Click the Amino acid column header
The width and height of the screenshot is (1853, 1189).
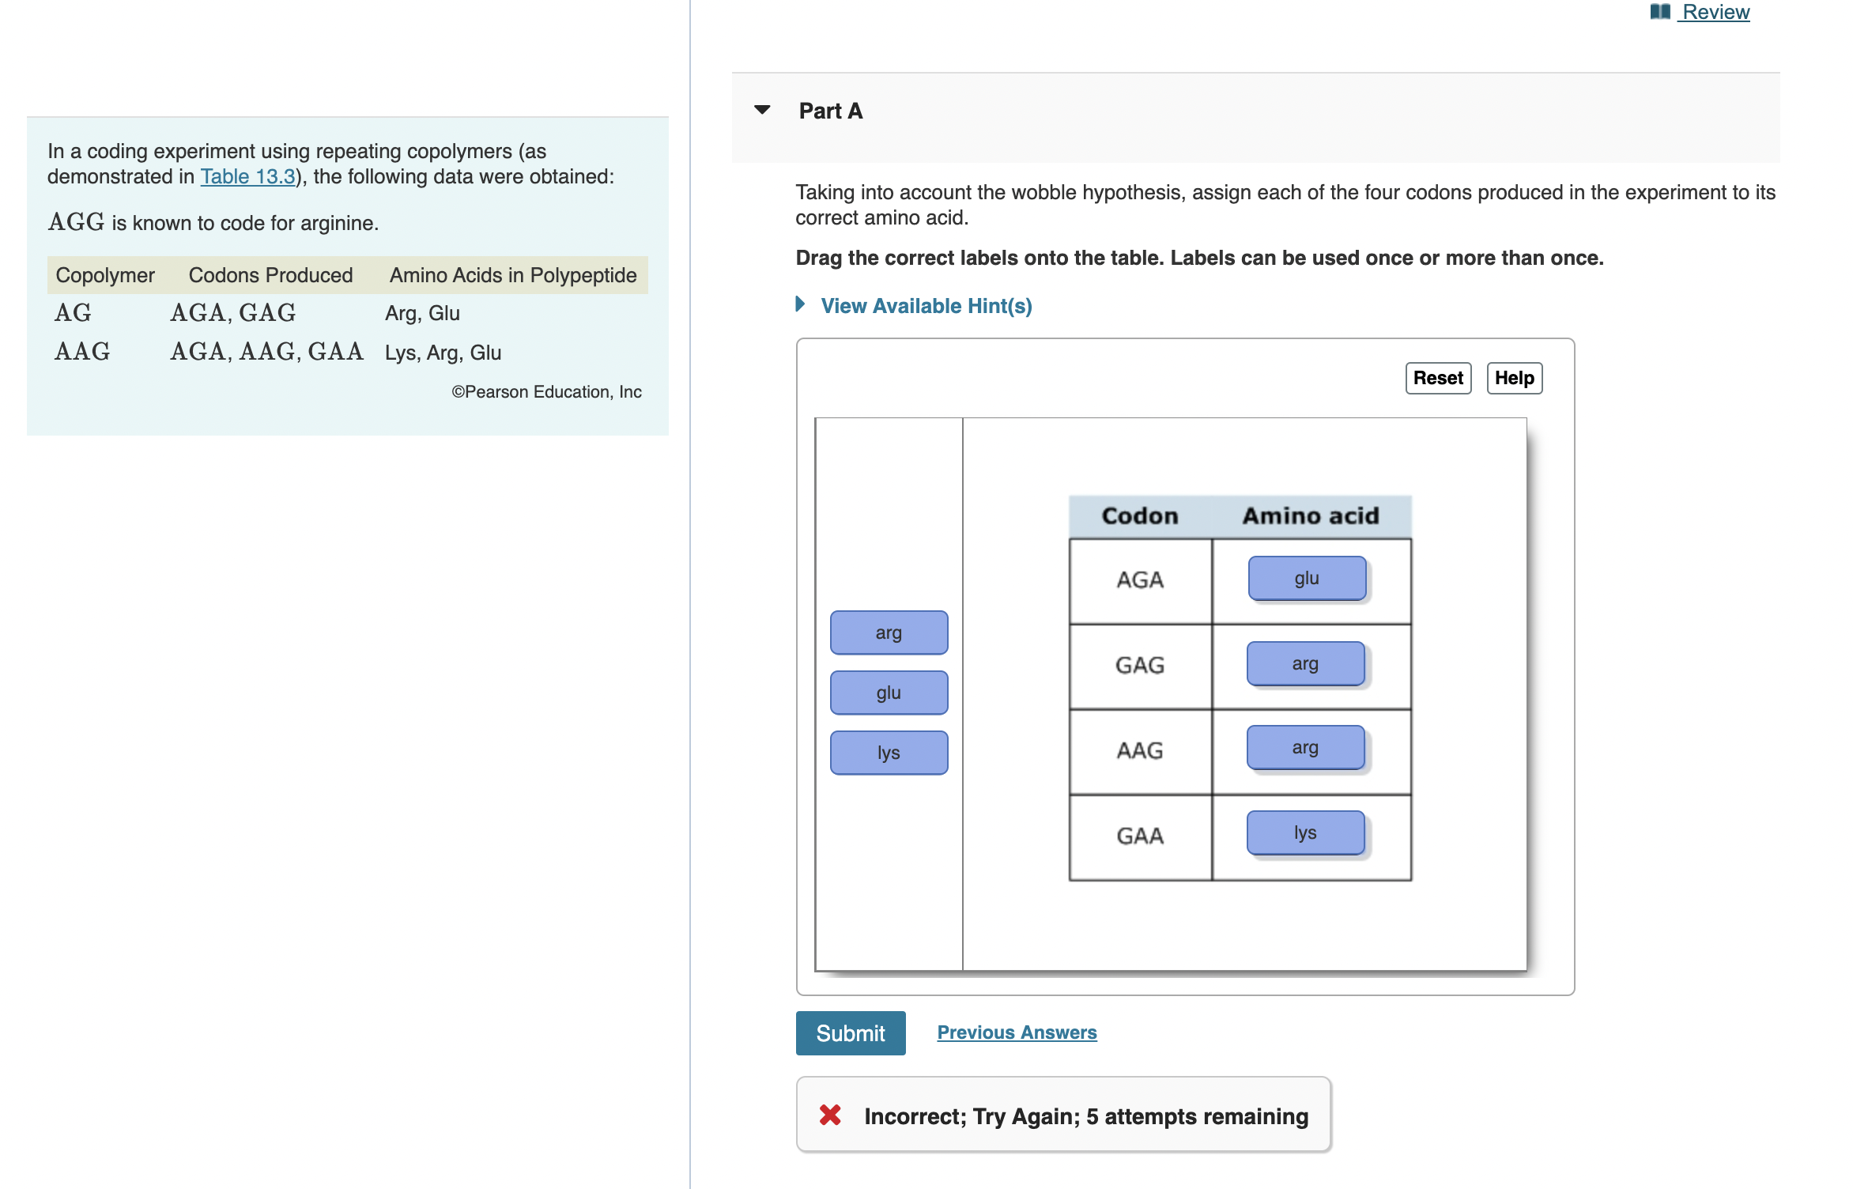click(1310, 516)
